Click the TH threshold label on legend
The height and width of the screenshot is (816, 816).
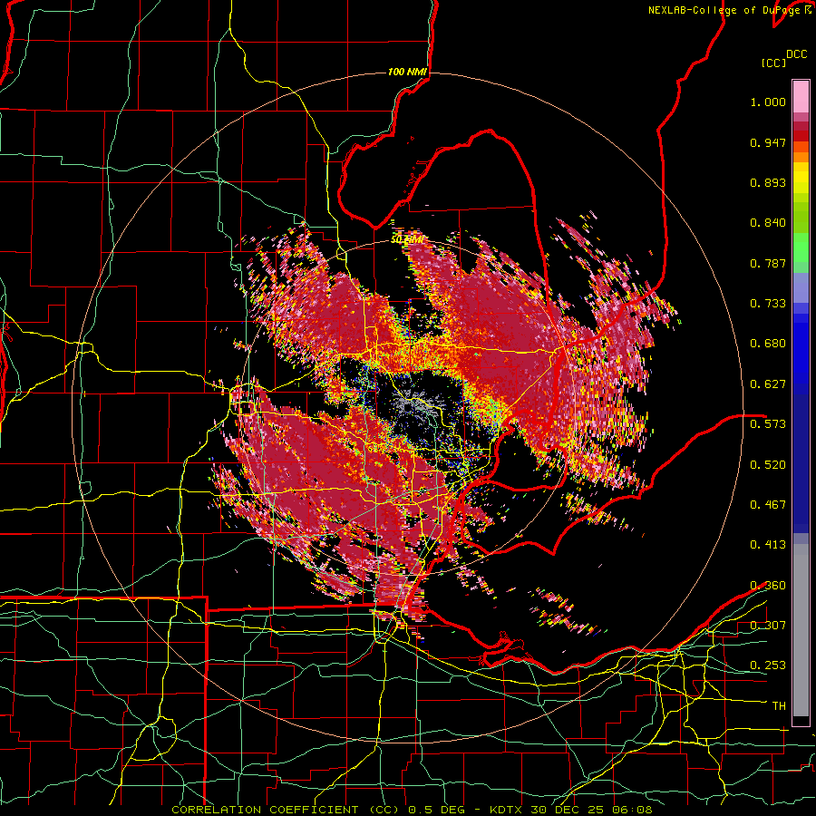[779, 706]
